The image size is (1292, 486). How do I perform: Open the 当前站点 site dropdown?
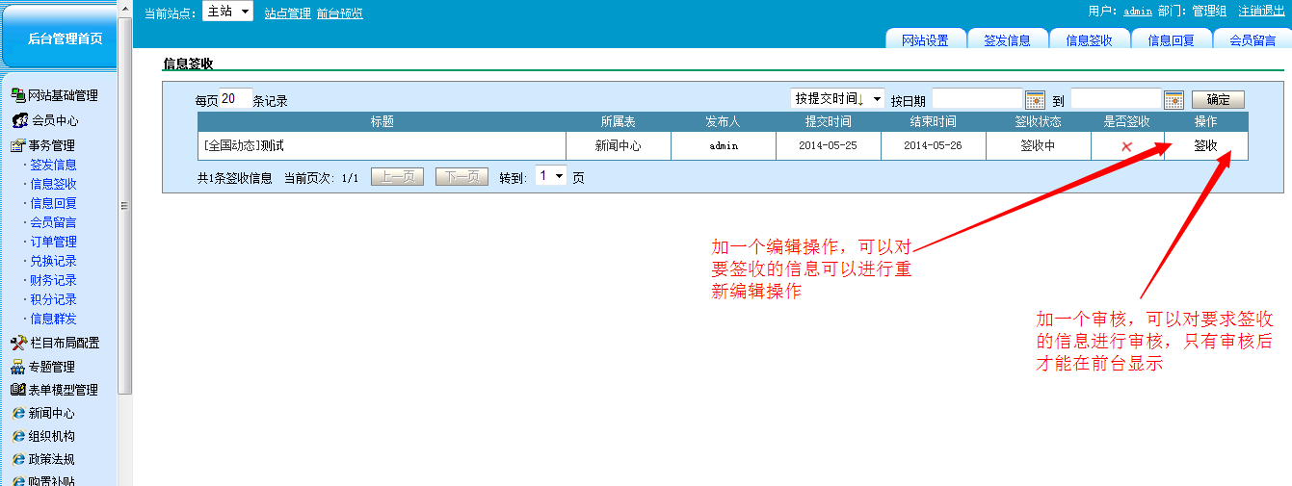point(227,13)
